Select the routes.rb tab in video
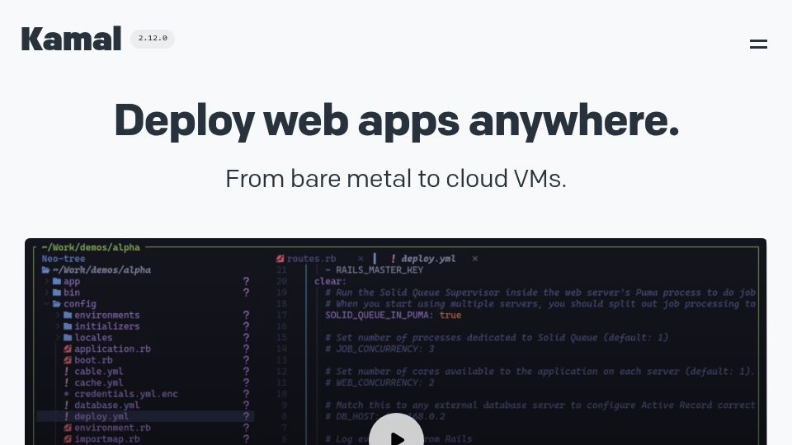 point(311,259)
